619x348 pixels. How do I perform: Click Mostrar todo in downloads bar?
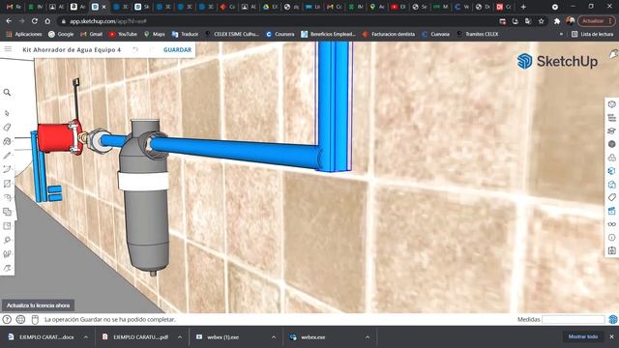582,336
